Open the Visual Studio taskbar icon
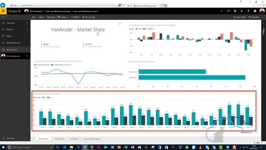Image resolution: width=266 pixels, height=150 pixels. (x=139, y=147)
